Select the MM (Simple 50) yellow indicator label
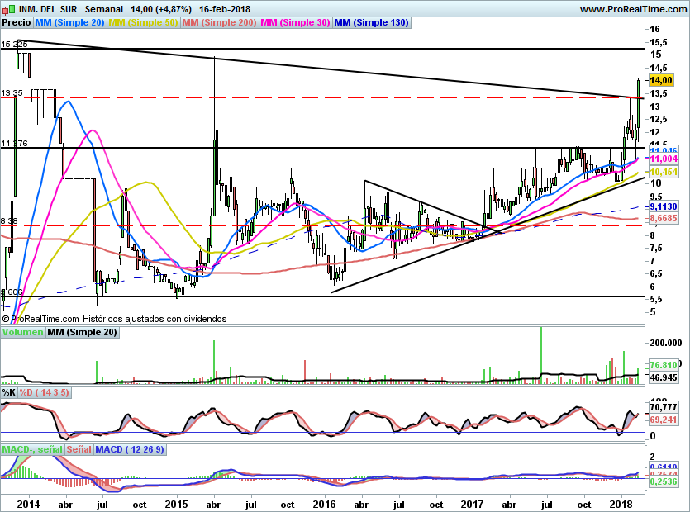 pyautogui.click(x=143, y=23)
